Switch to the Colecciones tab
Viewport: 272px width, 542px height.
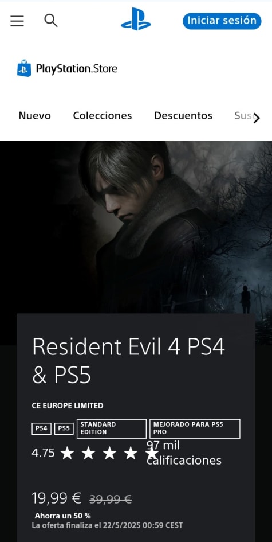(102, 115)
